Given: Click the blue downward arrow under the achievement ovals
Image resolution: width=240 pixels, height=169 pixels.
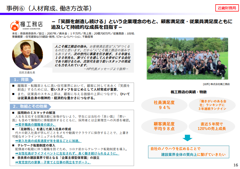Looking at the screenshot, I should click(x=187, y=138).
